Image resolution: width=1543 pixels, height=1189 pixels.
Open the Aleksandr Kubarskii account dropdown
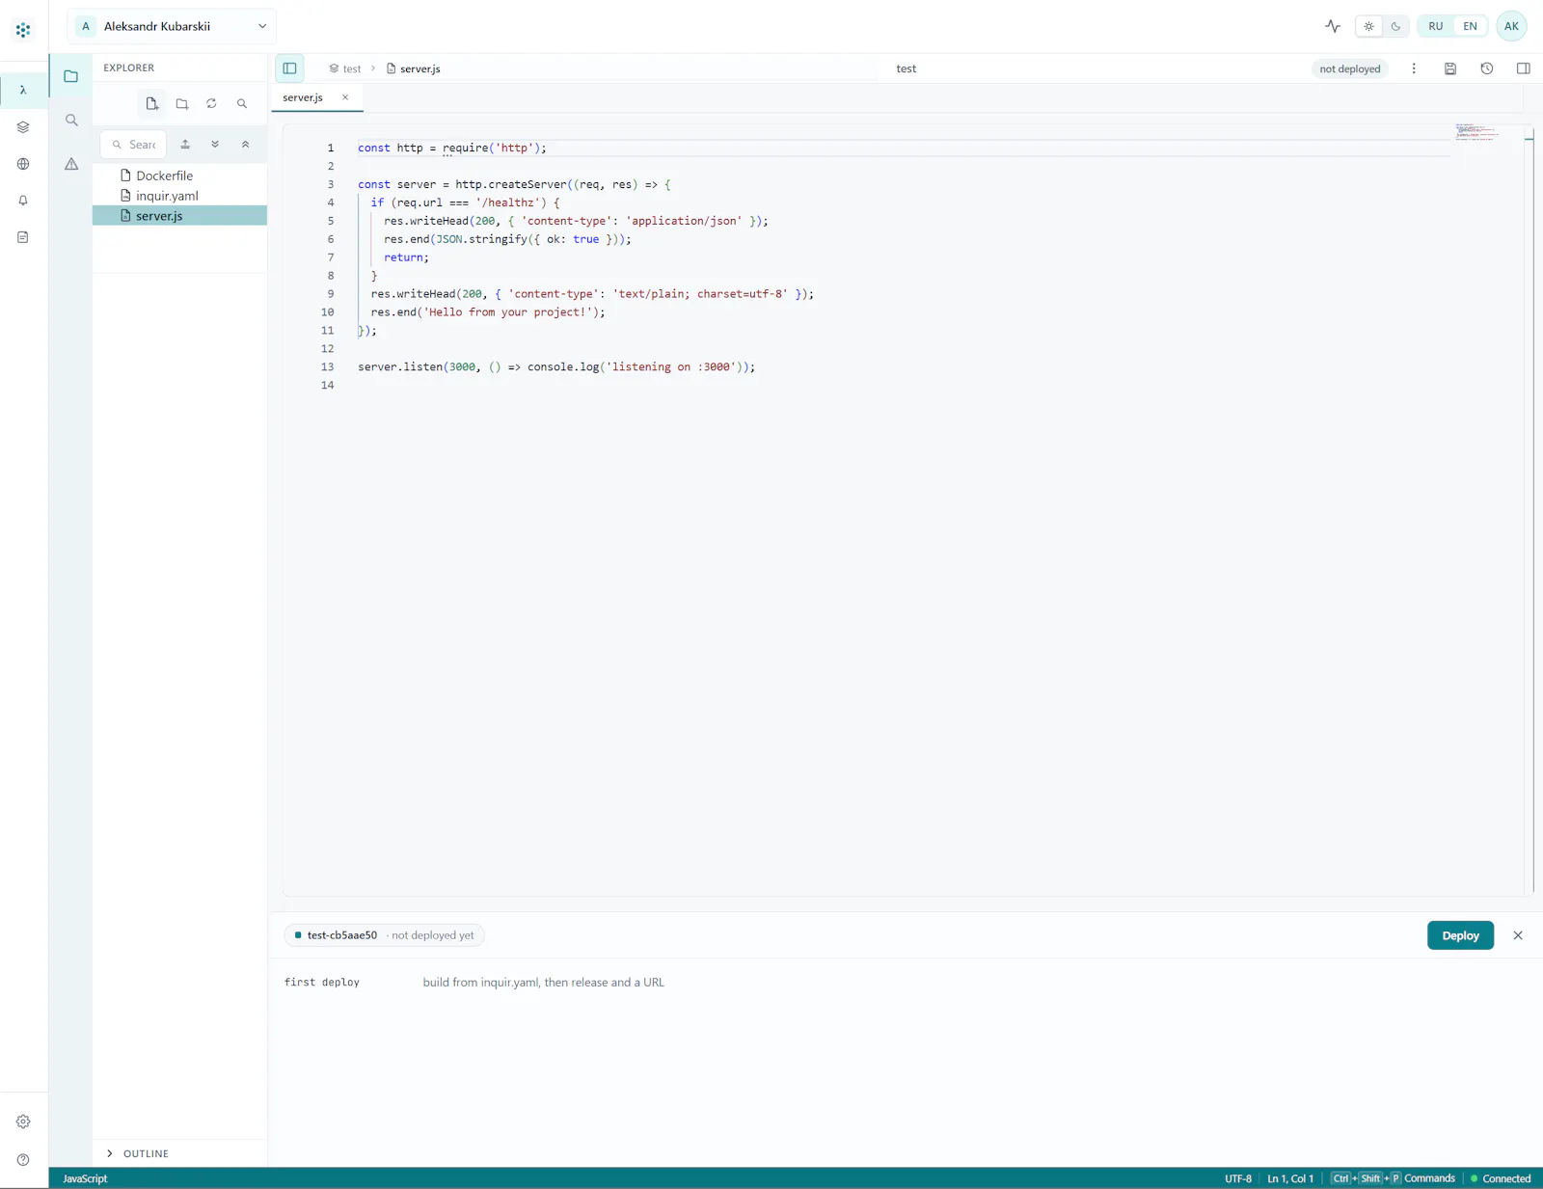(x=172, y=26)
